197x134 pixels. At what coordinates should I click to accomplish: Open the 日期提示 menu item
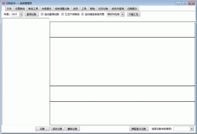pos(132,9)
